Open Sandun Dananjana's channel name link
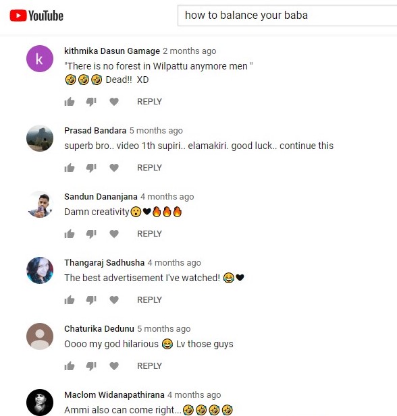This screenshot has height=416, width=397. click(x=101, y=197)
